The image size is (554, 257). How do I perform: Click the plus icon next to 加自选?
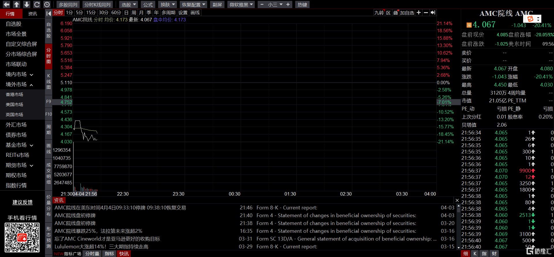click(419, 13)
